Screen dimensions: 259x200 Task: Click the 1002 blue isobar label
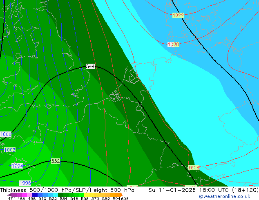10,150
